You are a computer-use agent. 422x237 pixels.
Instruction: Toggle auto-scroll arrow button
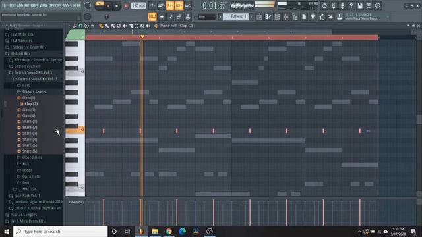(161, 17)
